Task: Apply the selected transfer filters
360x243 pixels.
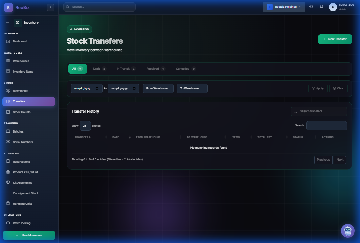Action: (x=318, y=88)
